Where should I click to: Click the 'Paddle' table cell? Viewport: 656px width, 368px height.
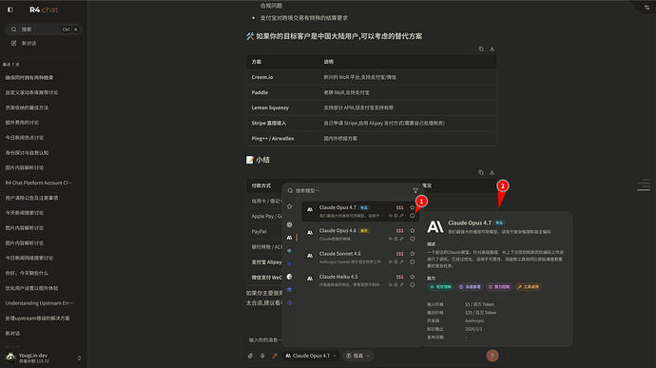[260, 92]
